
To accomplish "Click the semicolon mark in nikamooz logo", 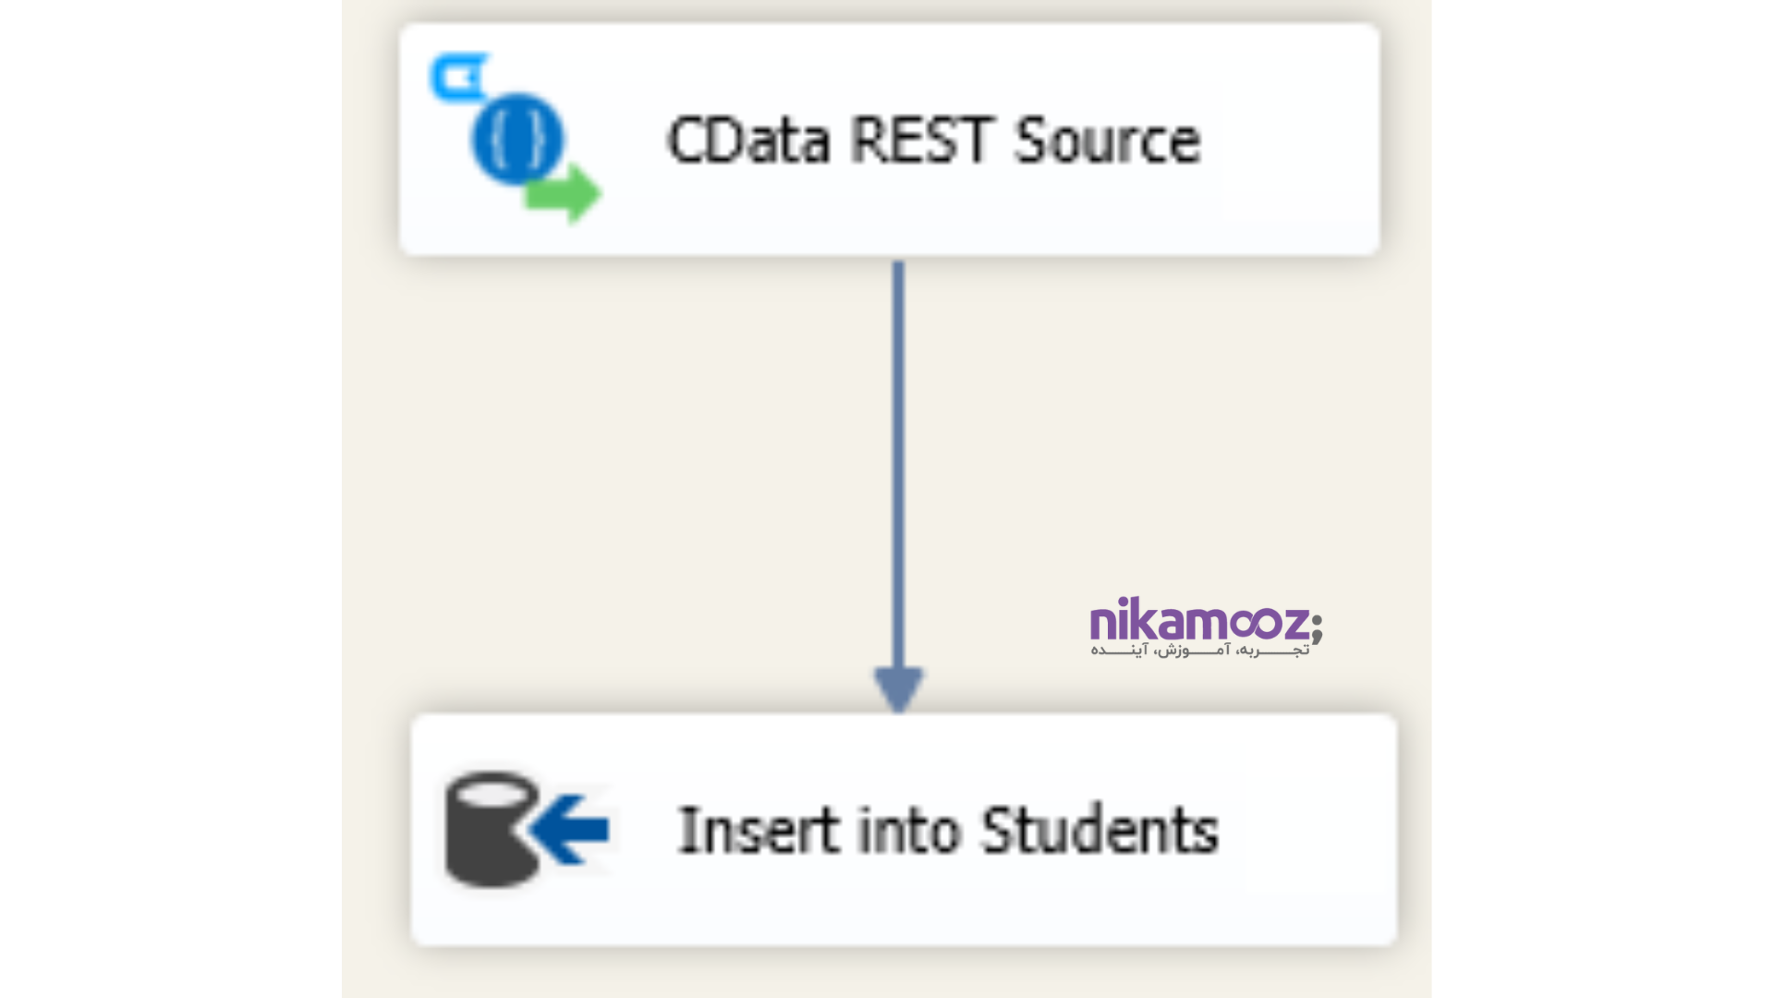I will pyautogui.click(x=1317, y=627).
